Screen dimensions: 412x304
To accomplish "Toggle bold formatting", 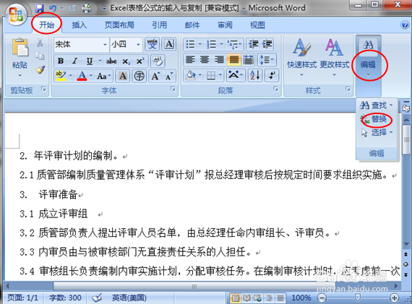I will pyautogui.click(x=61, y=61).
